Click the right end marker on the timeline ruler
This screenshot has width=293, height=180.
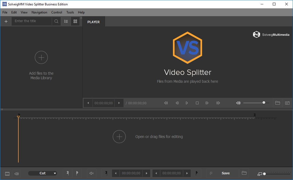click(254, 115)
